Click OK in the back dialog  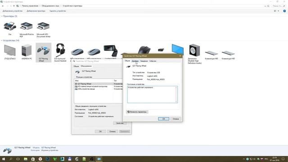point(100,131)
